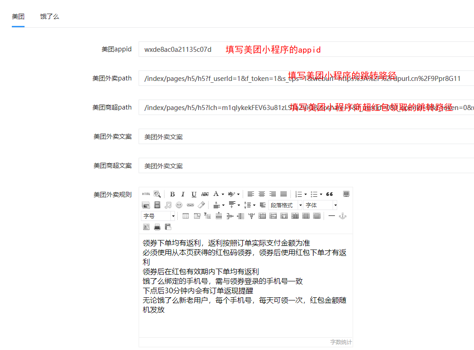Open the ordered list style dropdown

(x=305, y=195)
